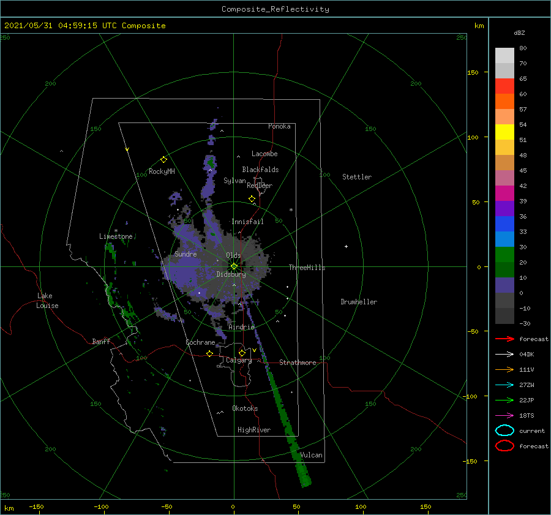Click the 39 dBZ purple color swatch
The width and height of the screenshot is (551, 515).
pyautogui.click(x=504, y=208)
